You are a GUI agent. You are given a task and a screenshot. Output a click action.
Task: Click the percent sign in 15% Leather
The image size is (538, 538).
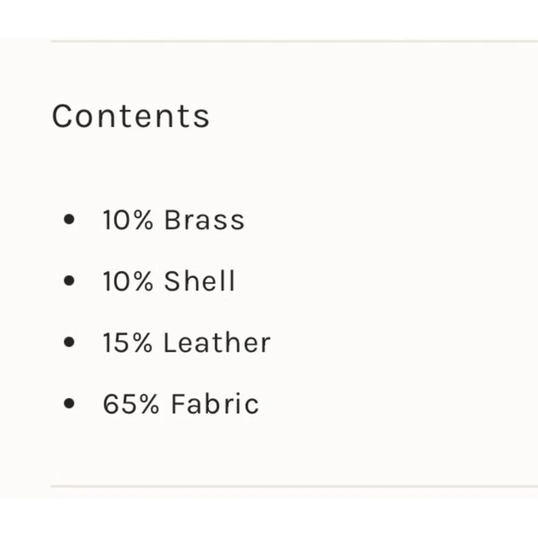tap(143, 342)
